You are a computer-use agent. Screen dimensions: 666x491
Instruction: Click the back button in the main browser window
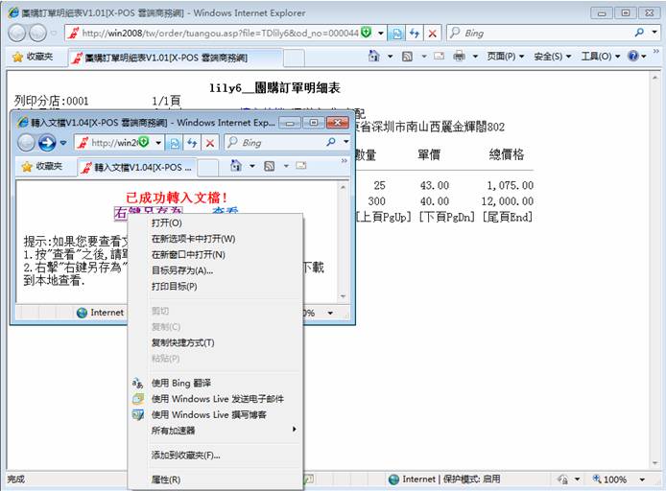point(18,33)
